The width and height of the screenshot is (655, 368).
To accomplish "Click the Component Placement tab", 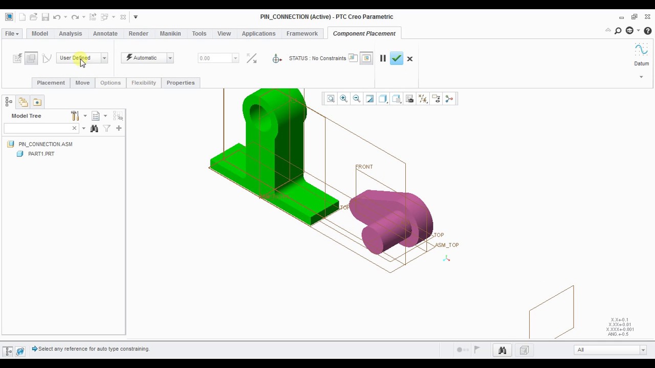I will tap(364, 33).
